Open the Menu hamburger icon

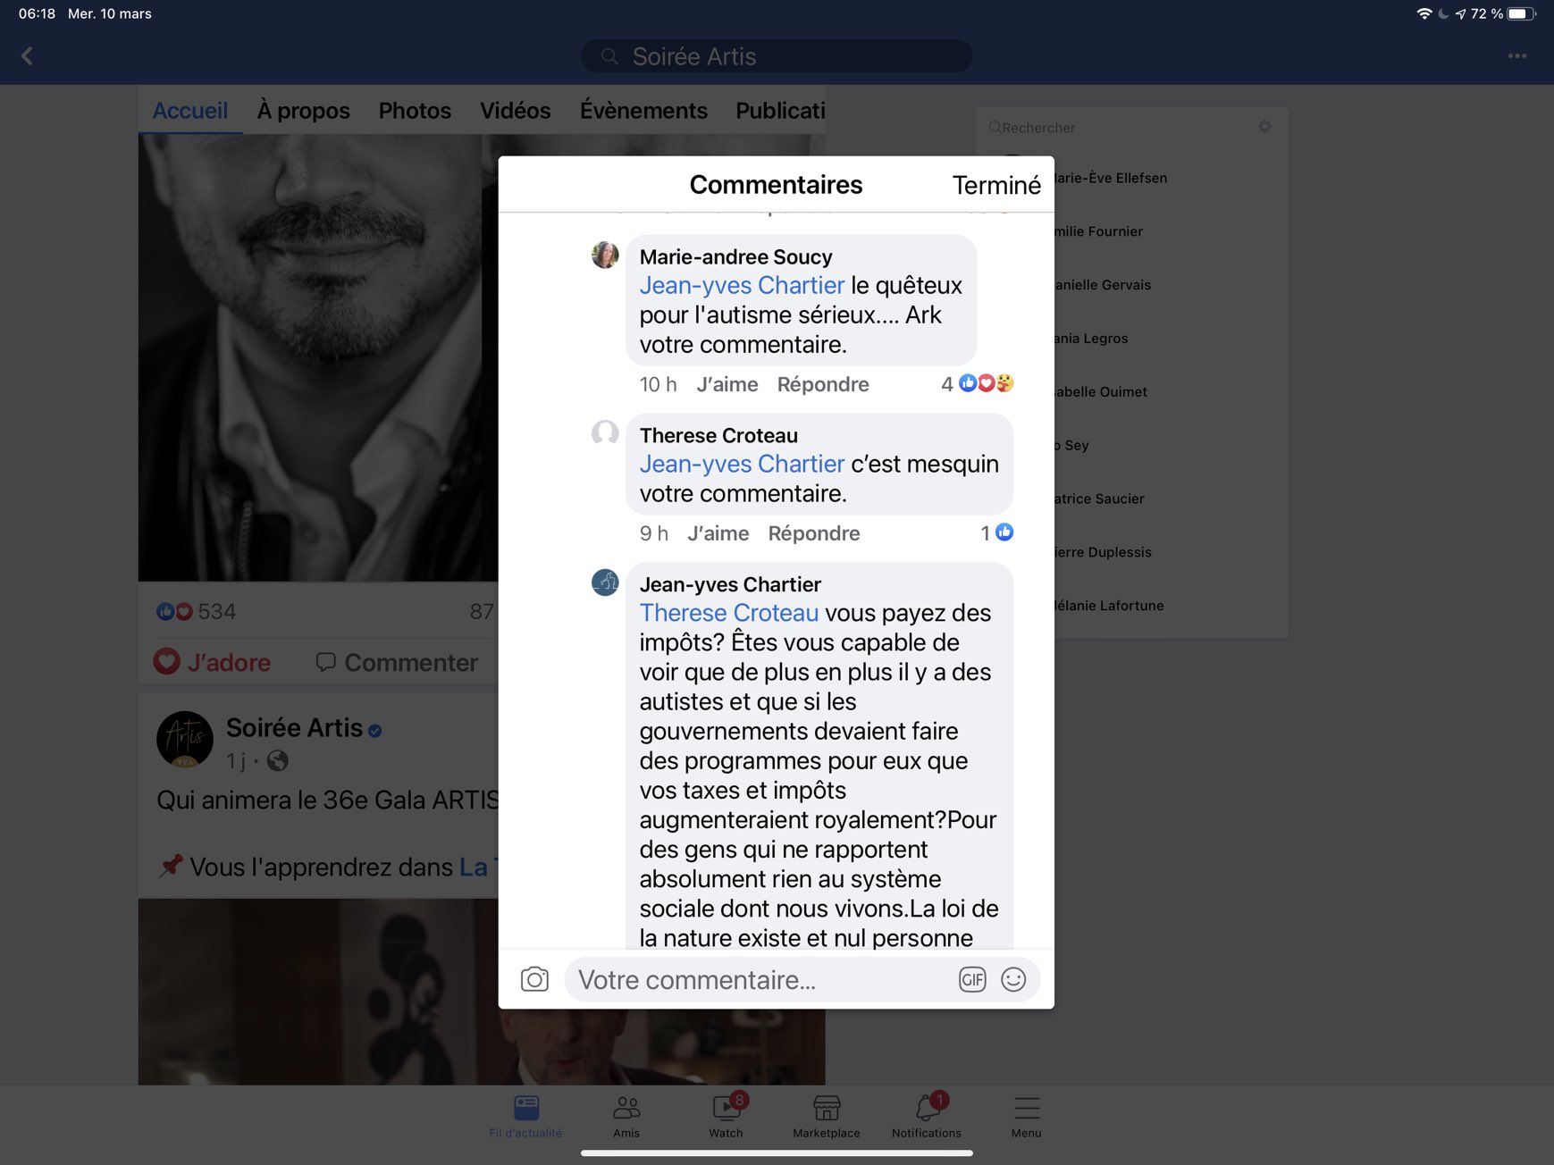[1027, 1117]
